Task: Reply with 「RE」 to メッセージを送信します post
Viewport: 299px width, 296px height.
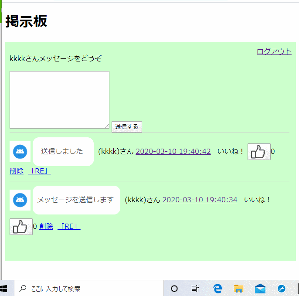Action: click(69, 226)
